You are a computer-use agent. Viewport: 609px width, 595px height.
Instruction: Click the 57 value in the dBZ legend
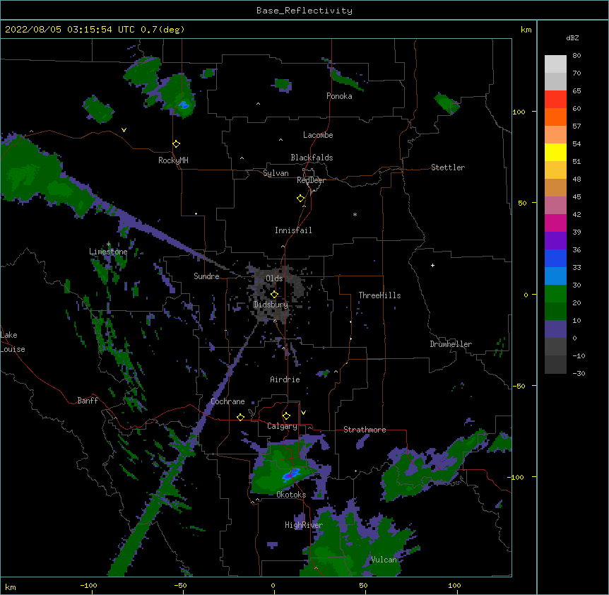tap(577, 126)
